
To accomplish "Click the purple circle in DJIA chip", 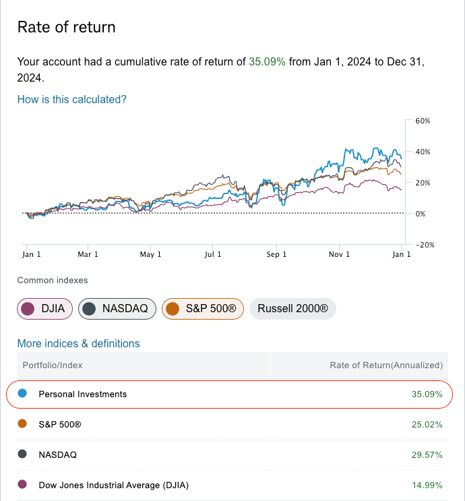I will pos(28,309).
